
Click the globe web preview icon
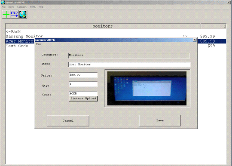pyautogui.click(x=23, y=14)
